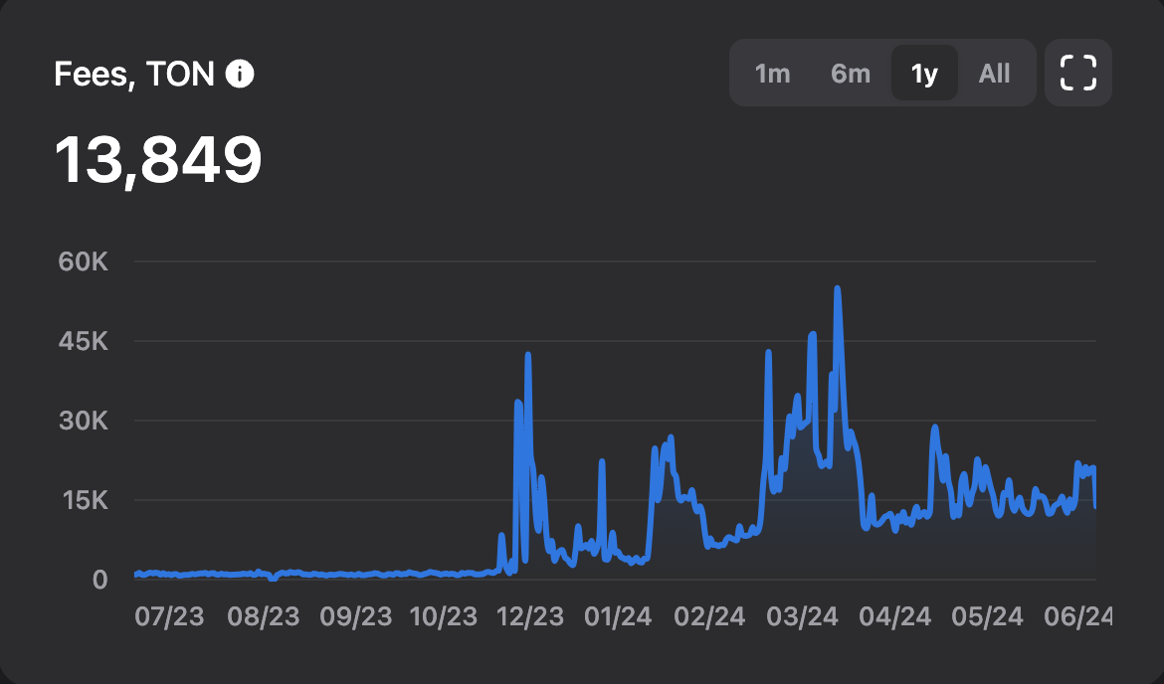
Task: Click the info icon next to Fees, TON
Action: 240,75
